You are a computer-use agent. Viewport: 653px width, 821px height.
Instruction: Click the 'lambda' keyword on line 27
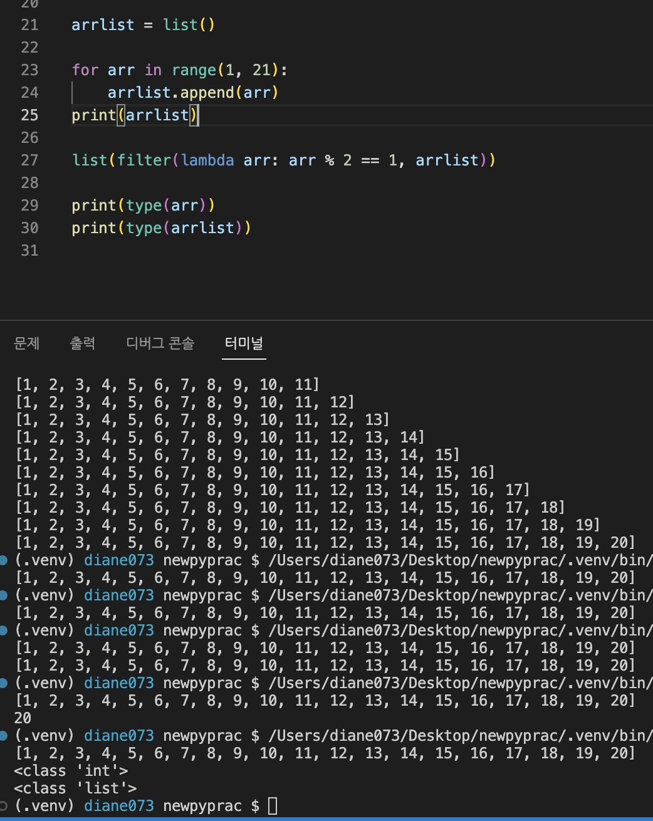point(207,160)
